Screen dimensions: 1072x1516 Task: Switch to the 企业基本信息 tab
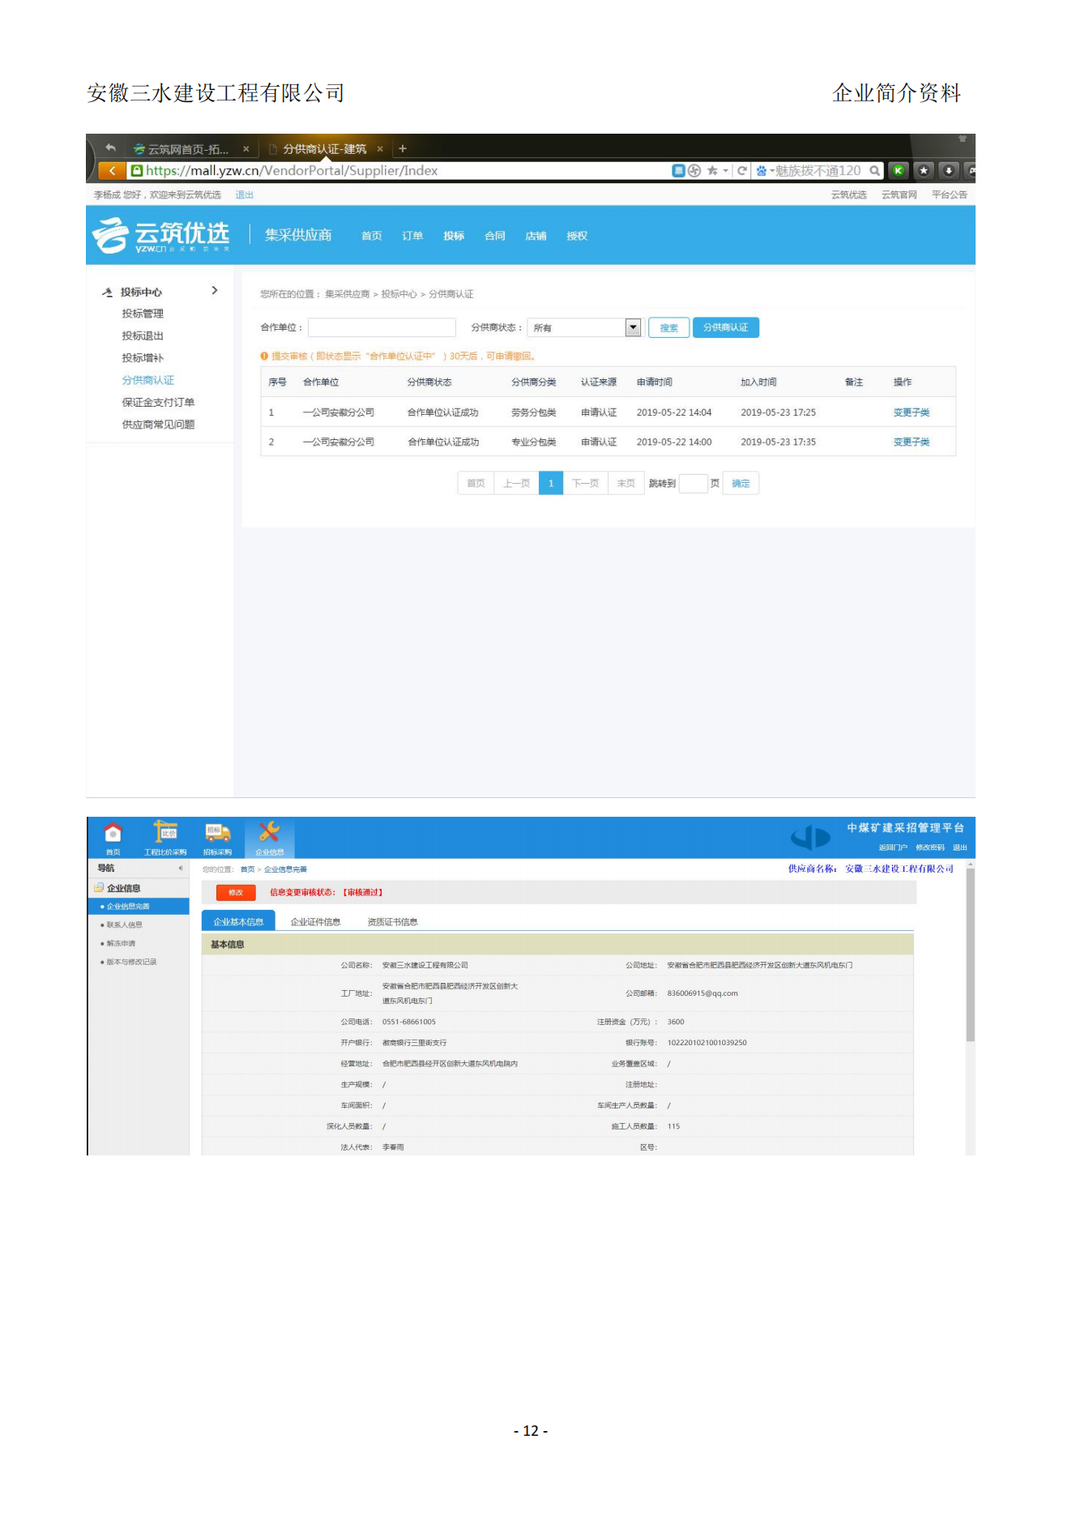pyautogui.click(x=238, y=921)
